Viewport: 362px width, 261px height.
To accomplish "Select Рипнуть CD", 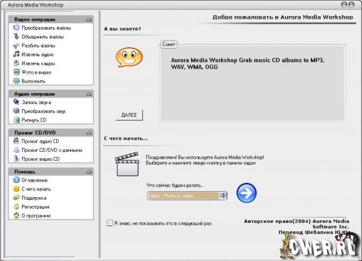I will pos(34,120).
